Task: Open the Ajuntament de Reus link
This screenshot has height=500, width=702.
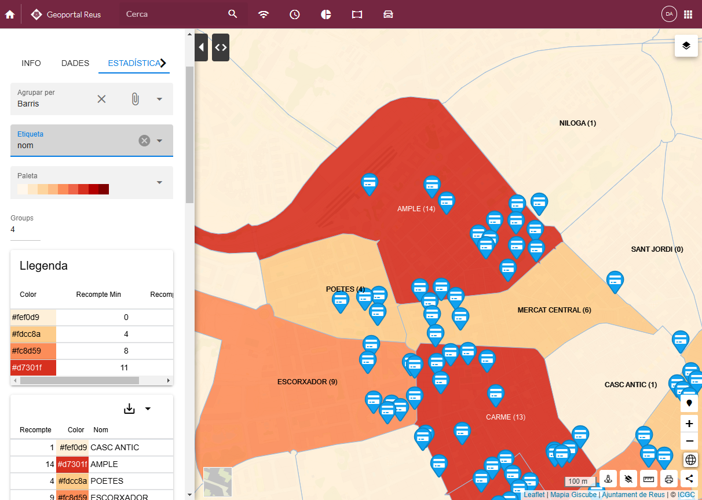Action: [x=633, y=495]
